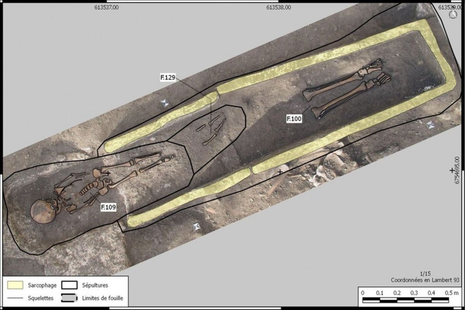Select the F.109 feature label

(108, 207)
